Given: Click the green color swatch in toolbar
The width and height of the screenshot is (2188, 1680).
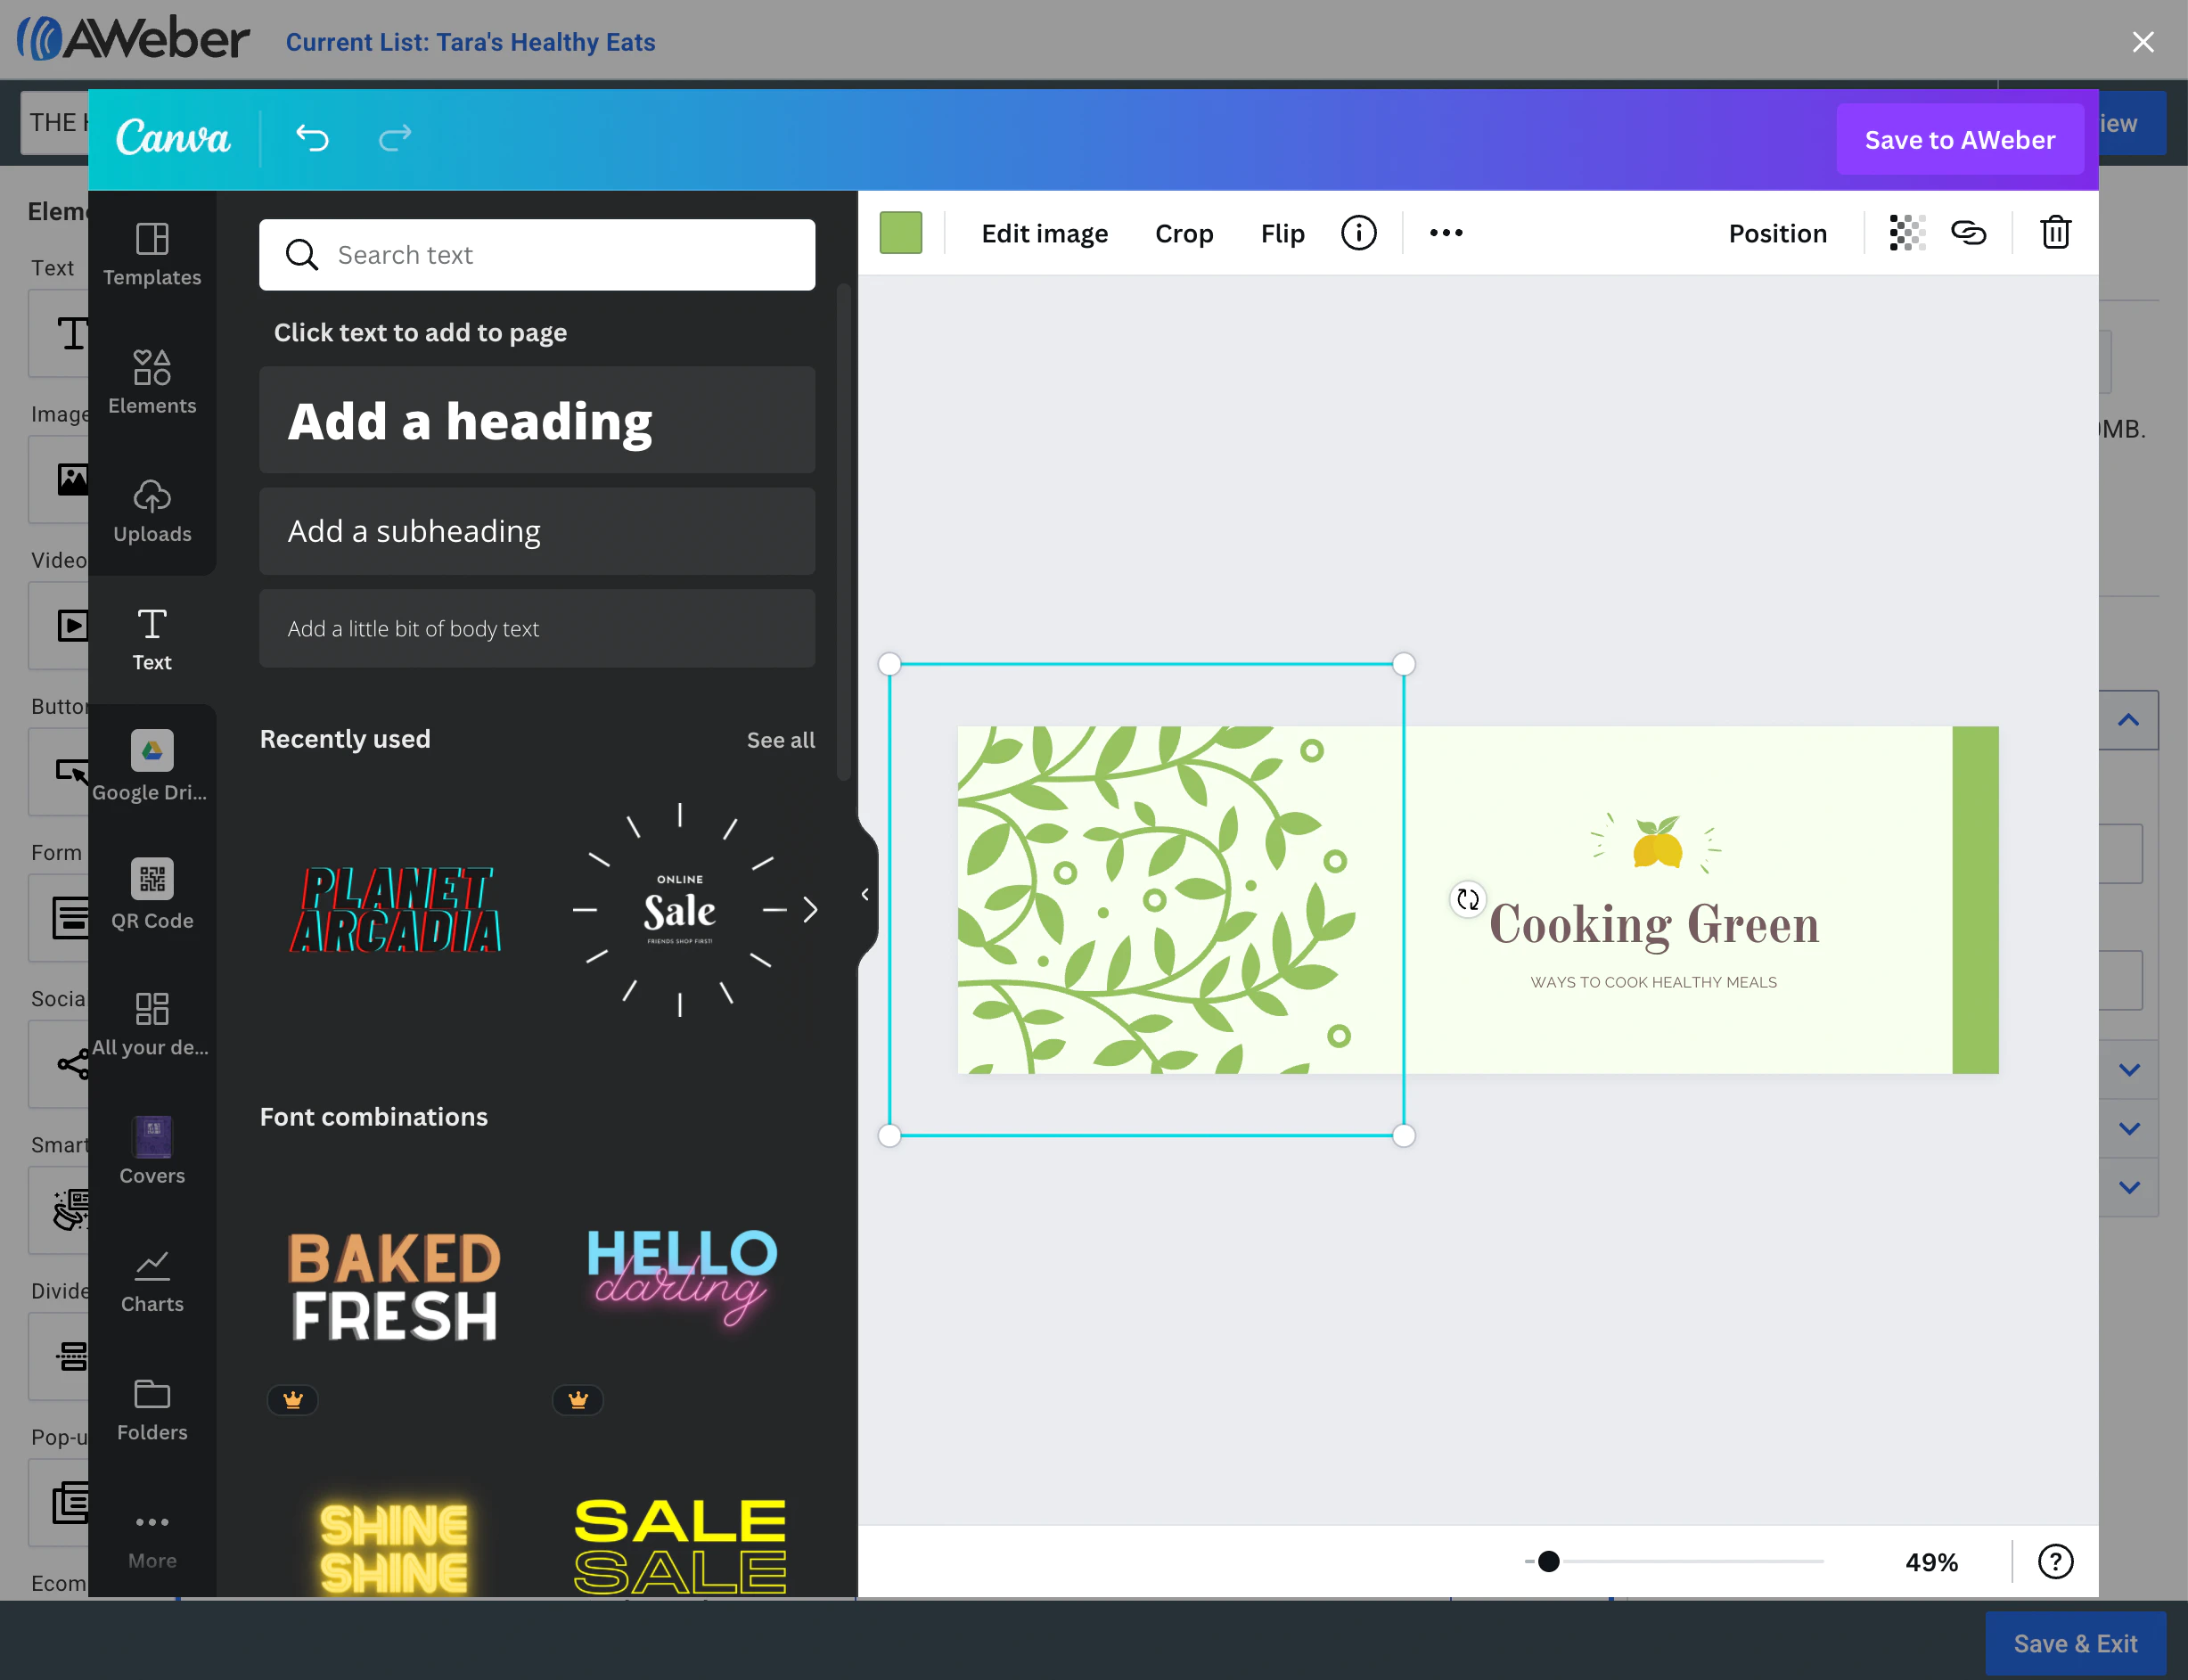Looking at the screenshot, I should [902, 231].
